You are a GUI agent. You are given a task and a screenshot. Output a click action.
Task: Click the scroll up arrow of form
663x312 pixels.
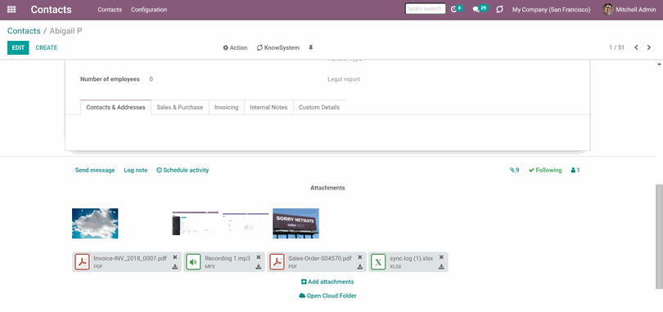(x=659, y=65)
